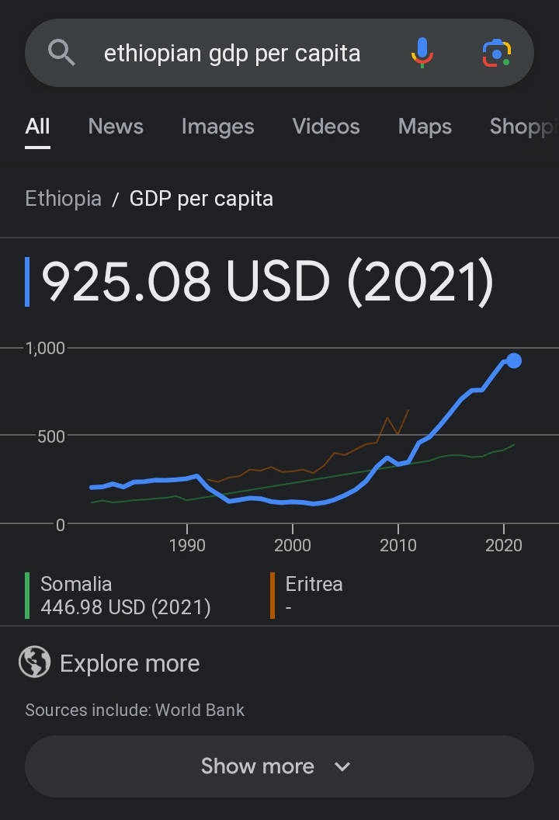Select the All results tab

point(37,126)
